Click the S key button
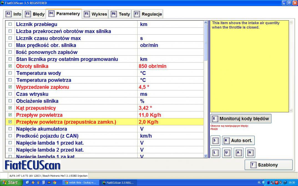 (x=215, y=141)
